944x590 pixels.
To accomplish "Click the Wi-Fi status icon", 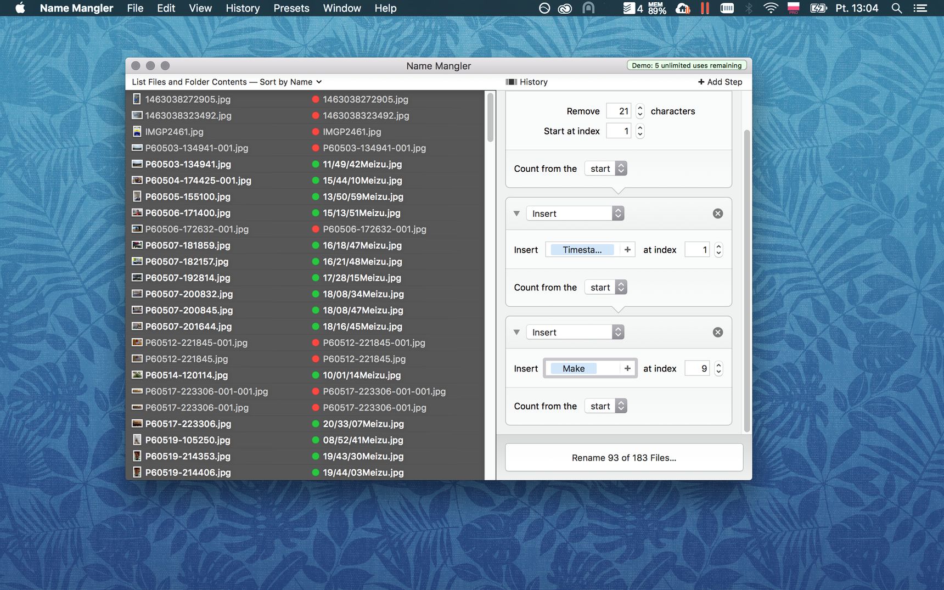I will pos(771,8).
